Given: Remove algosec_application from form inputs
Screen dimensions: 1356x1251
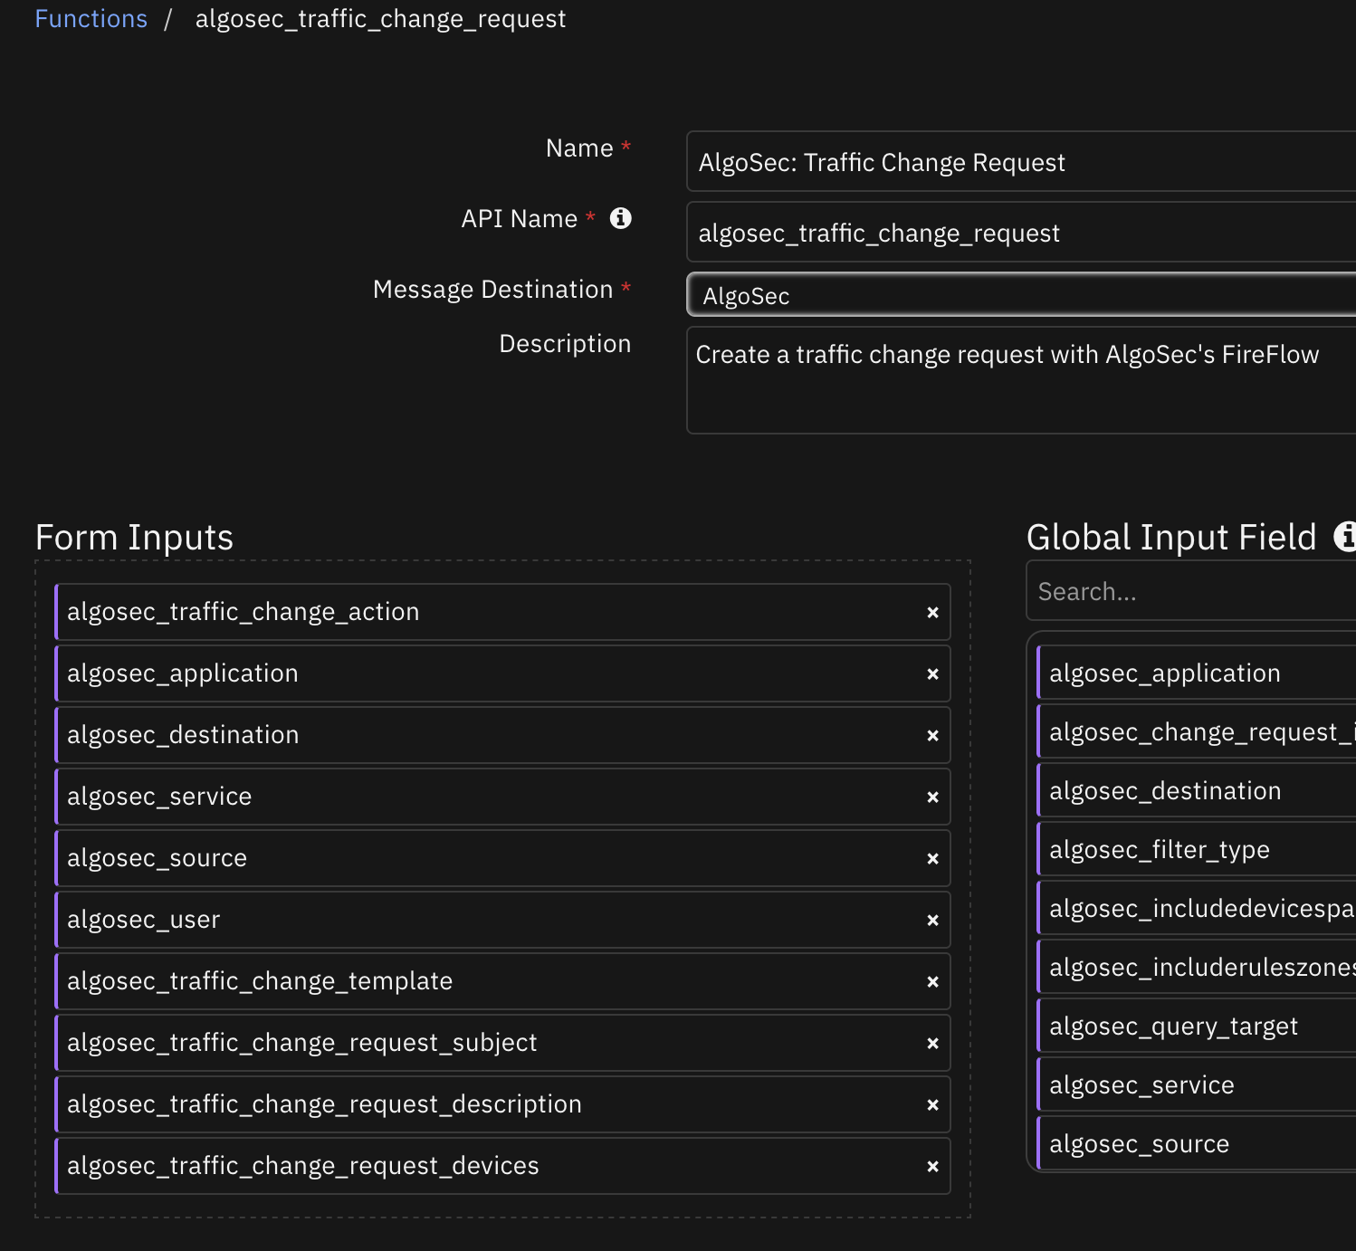Looking at the screenshot, I should coord(932,674).
